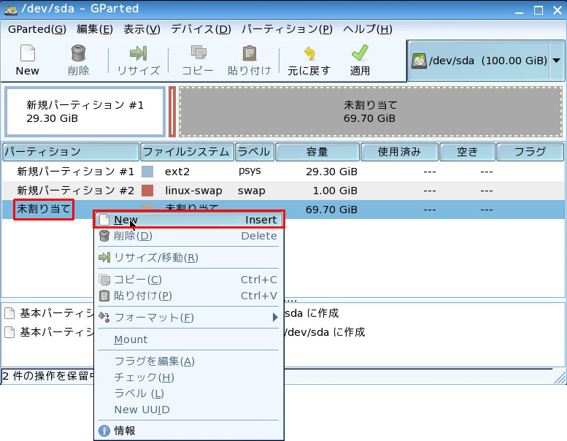
Task: Open the 情報 (information) context menu entry
Action: (x=125, y=431)
